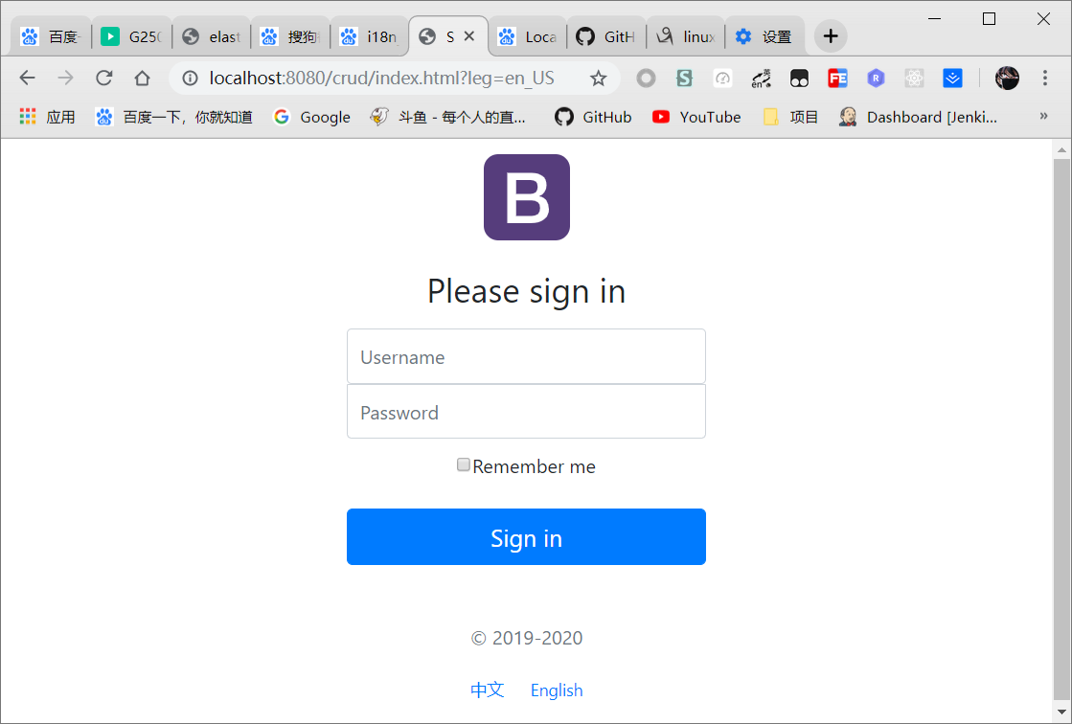Click the green S extension icon
This screenshot has width=1072, height=724.
tap(684, 79)
